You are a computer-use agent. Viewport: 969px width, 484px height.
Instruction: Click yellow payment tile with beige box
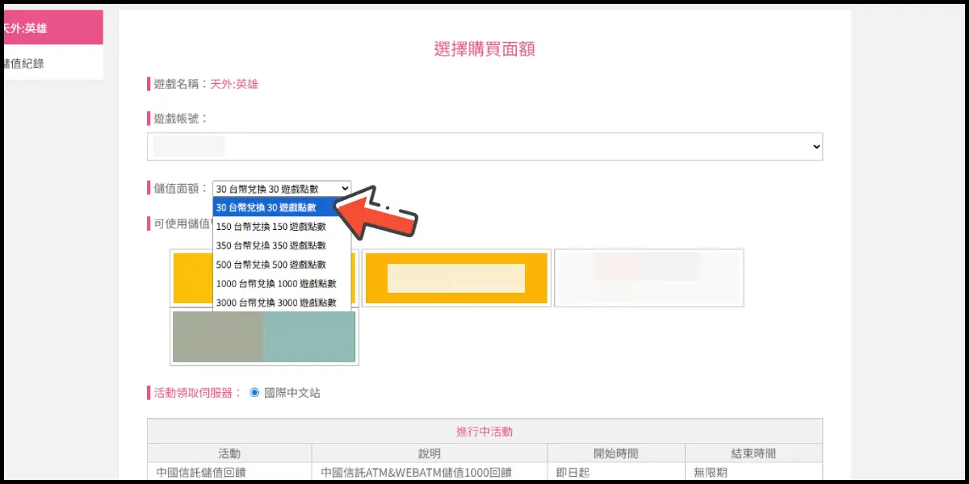coord(456,278)
